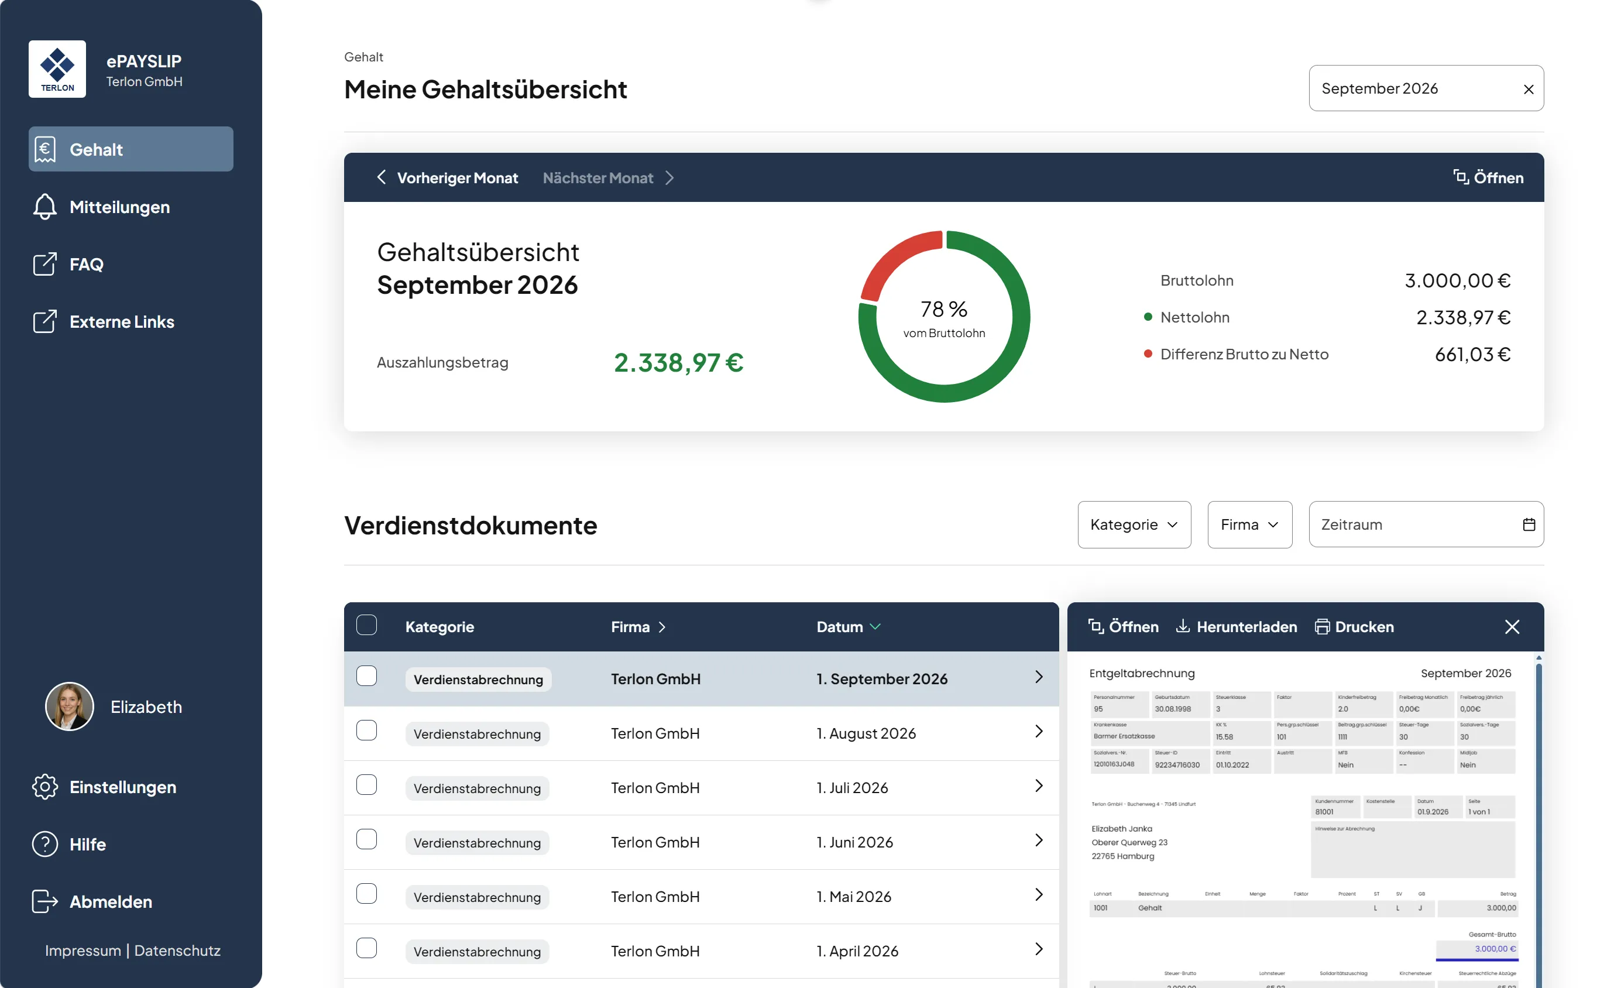This screenshot has height=988, width=1621.
Task: Check the 1. September 2026 row checkbox
Action: 366,675
